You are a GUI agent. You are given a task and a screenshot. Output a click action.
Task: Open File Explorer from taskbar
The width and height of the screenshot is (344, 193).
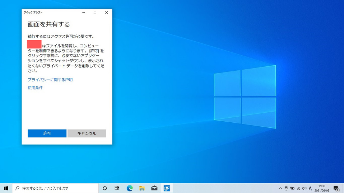(142, 188)
